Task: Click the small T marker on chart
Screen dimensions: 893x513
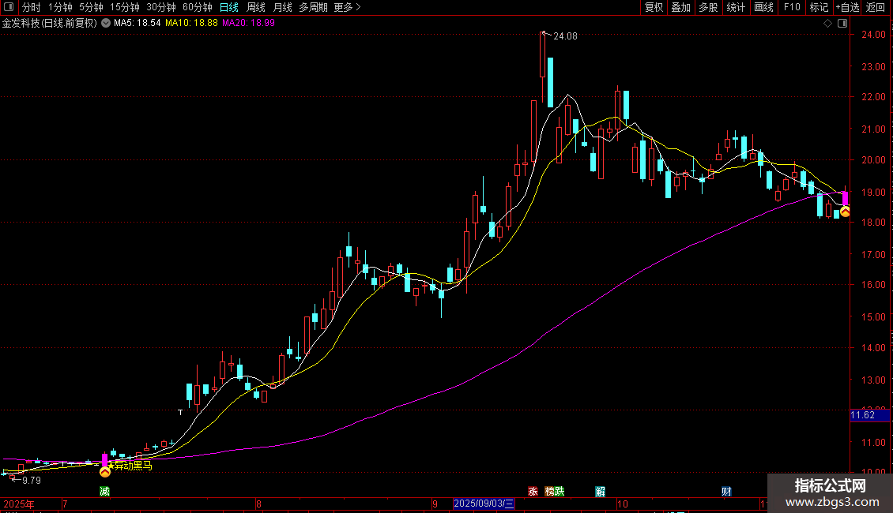Action: [x=180, y=412]
